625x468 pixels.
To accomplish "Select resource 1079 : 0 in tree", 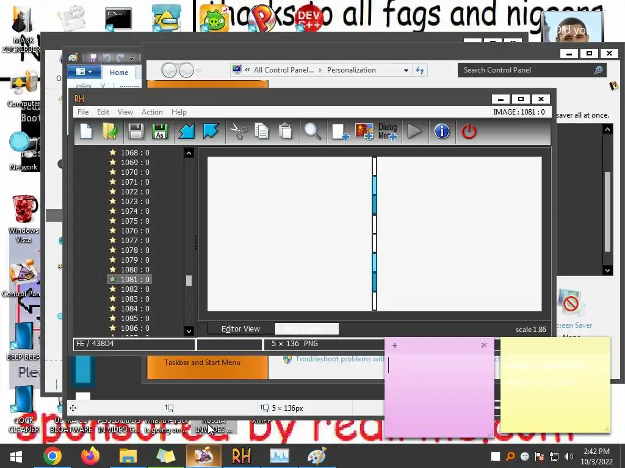I will pos(135,260).
